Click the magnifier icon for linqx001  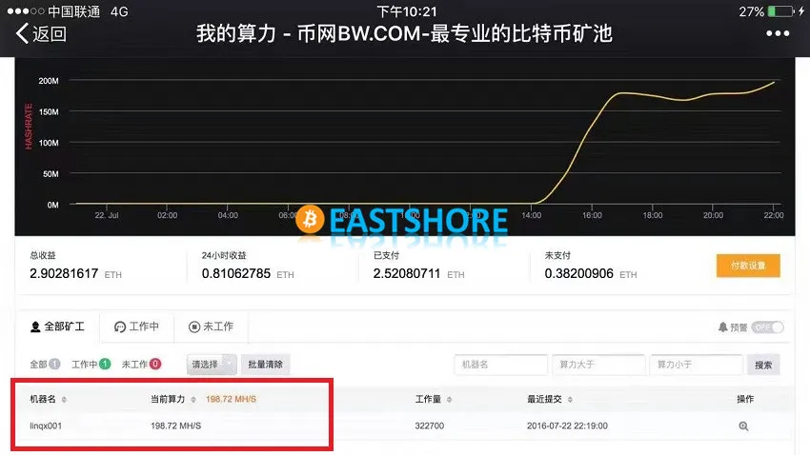point(743,426)
